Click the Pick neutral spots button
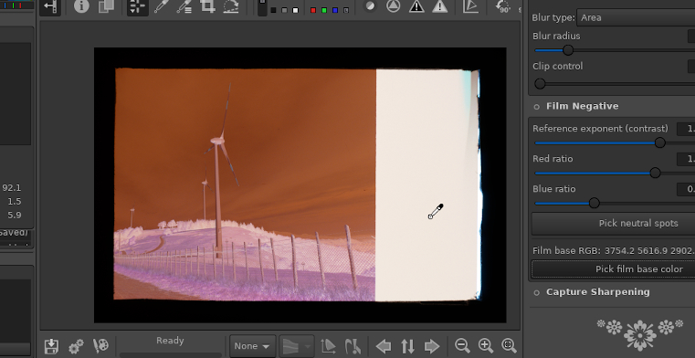Image resolution: width=695 pixels, height=358 pixels. pos(614,224)
